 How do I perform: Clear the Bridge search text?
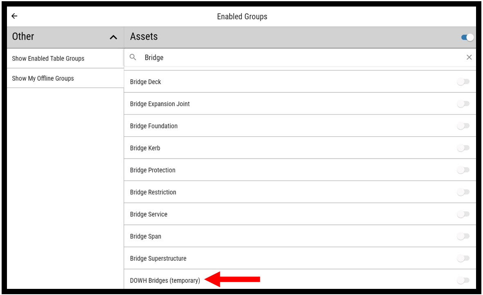coord(469,58)
